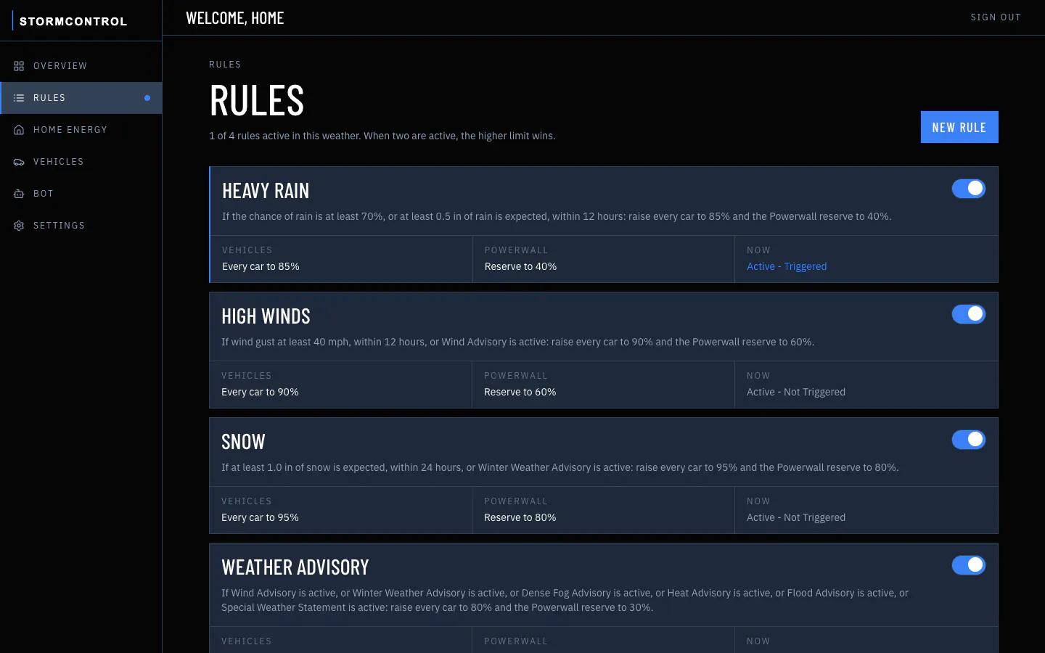Image resolution: width=1045 pixels, height=653 pixels.
Task: Click 'Reserve to 60%' Powerwall value
Action: click(x=520, y=392)
